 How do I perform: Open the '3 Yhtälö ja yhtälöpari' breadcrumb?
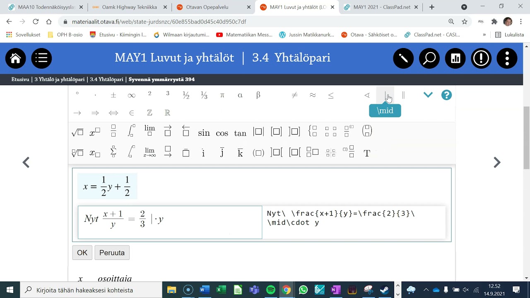coord(60,79)
